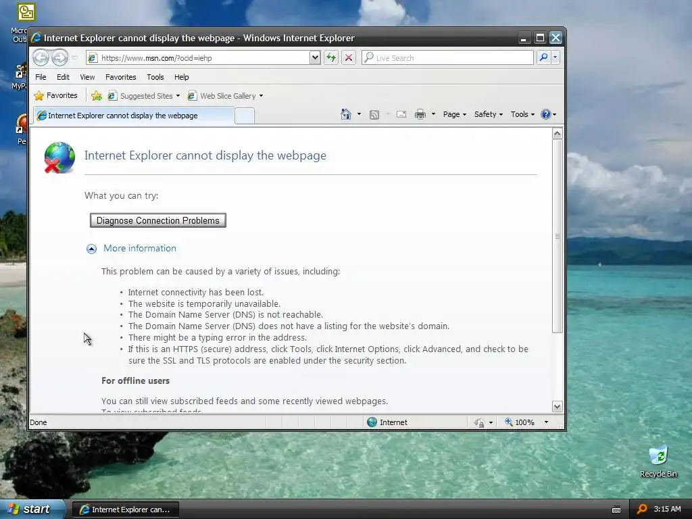Click the New Tab button
The width and height of the screenshot is (692, 519).
[x=245, y=116]
